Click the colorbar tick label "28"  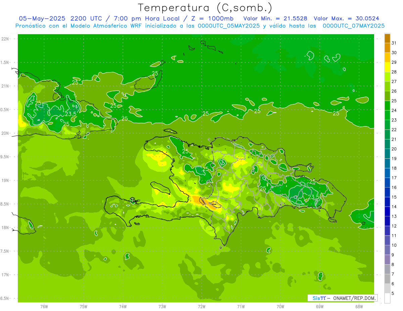click(x=394, y=72)
